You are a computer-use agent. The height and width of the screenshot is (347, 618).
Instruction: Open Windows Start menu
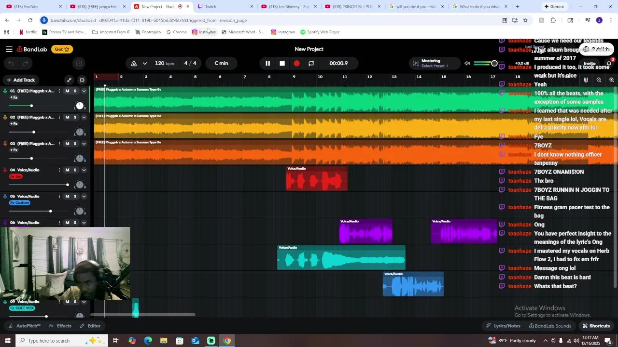click(x=8, y=341)
